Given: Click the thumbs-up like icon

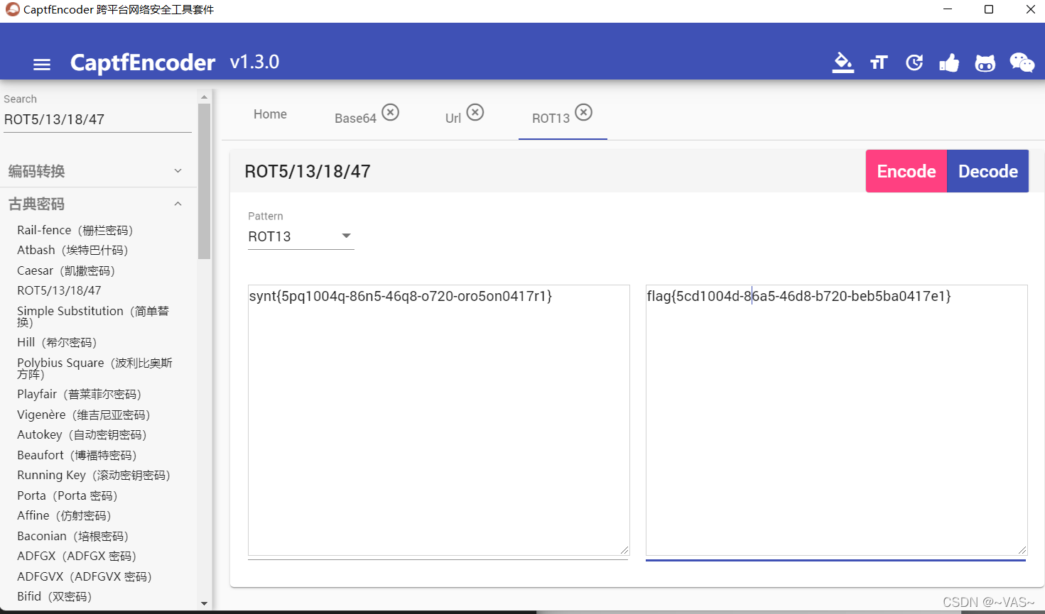Looking at the screenshot, I should point(949,63).
